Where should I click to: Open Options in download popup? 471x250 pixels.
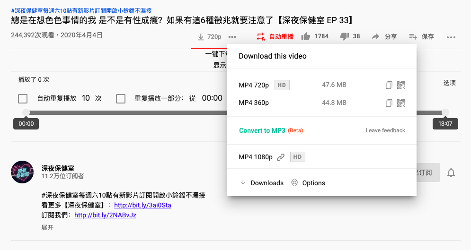click(313, 183)
